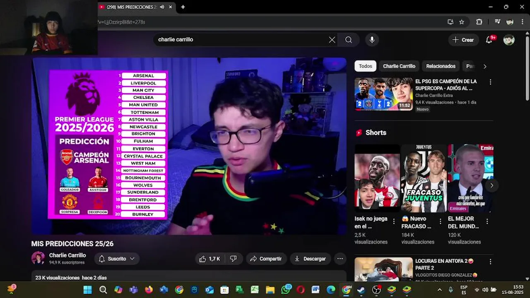Image resolution: width=530 pixels, height=298 pixels.
Task: Open Windows taskbar search
Action: point(103,290)
